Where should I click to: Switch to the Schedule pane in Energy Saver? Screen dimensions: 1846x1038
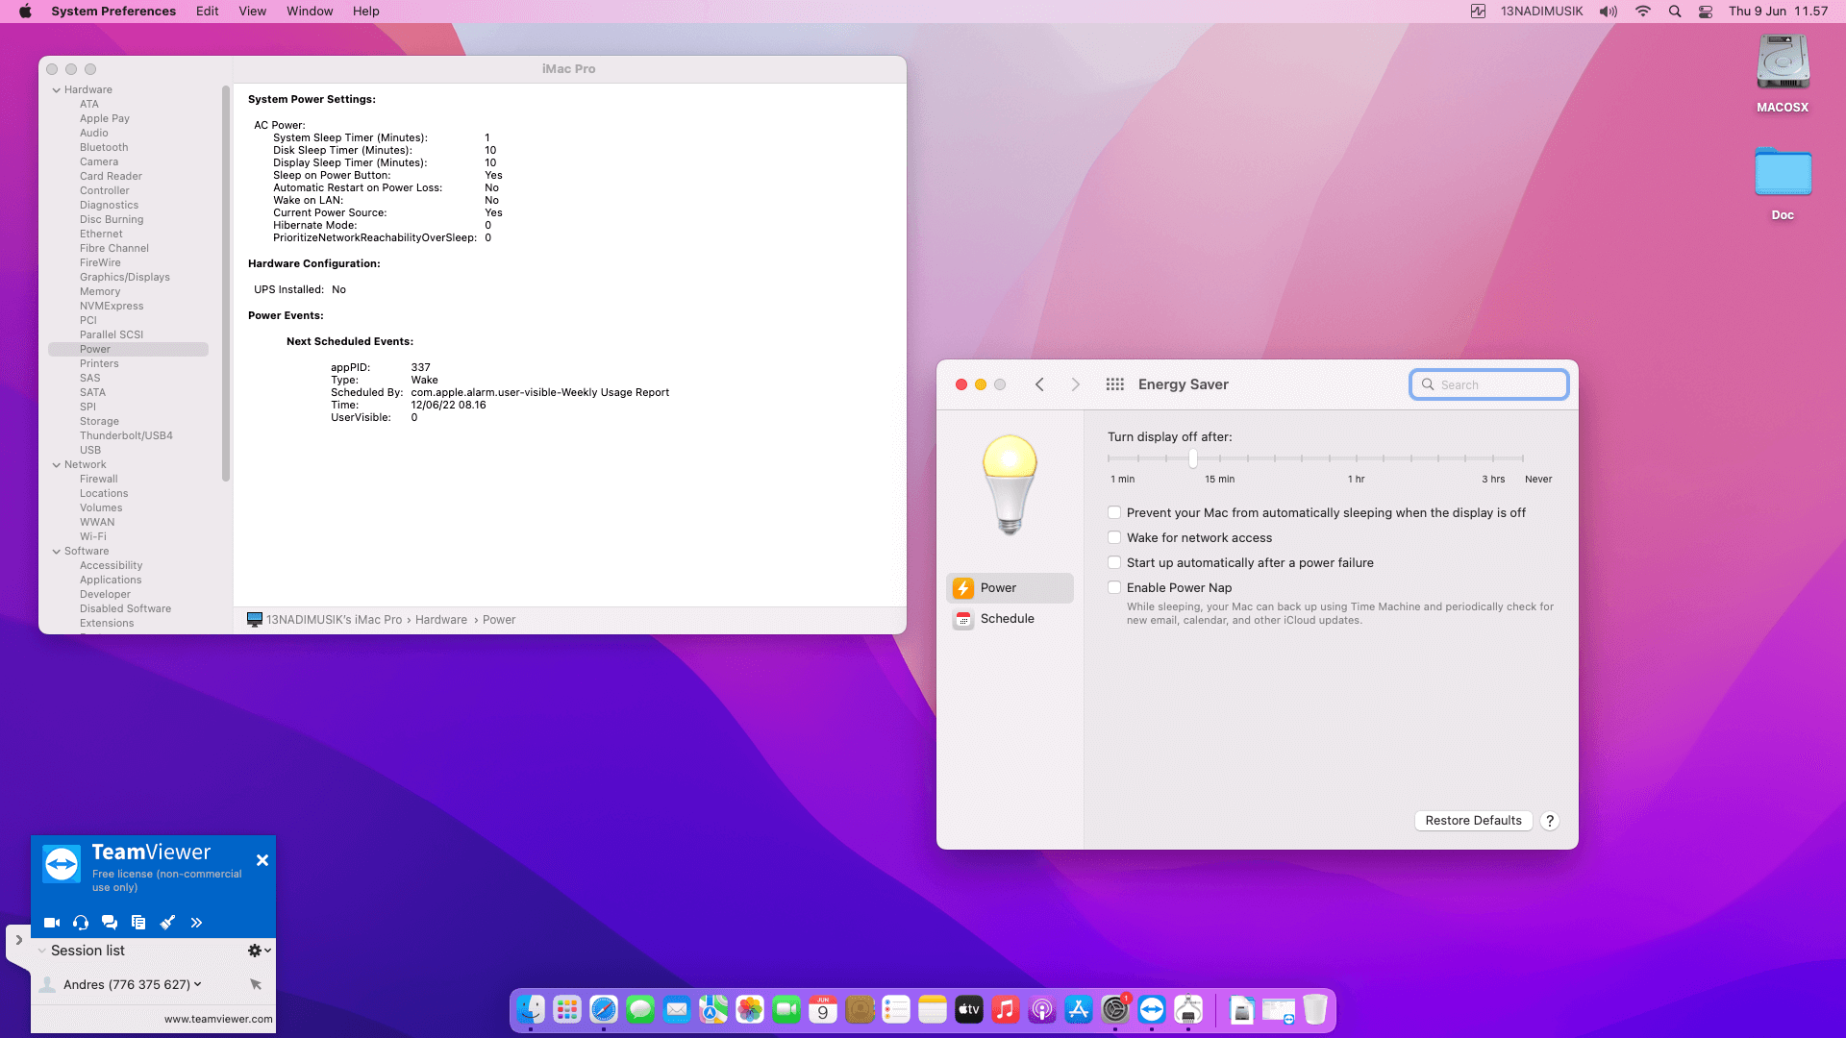click(x=1010, y=619)
